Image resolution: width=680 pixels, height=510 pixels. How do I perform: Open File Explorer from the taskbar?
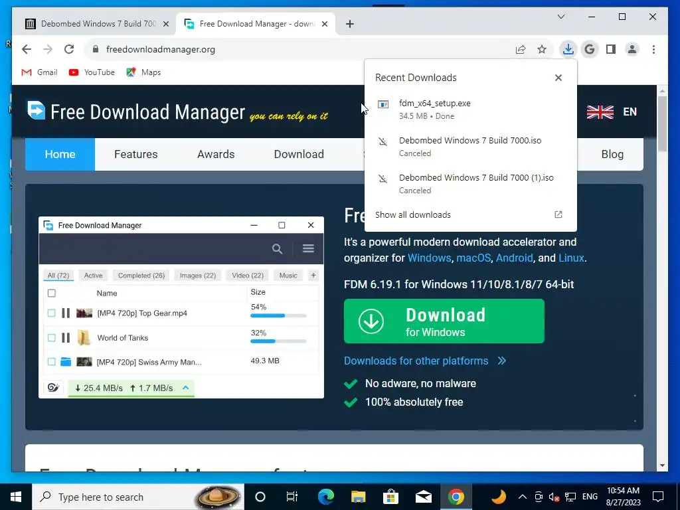[358, 497]
